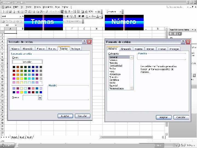The width and height of the screenshot is (197, 148).
Task: Click the Sort Descending toolbar icon
Action: click(x=78, y=12)
